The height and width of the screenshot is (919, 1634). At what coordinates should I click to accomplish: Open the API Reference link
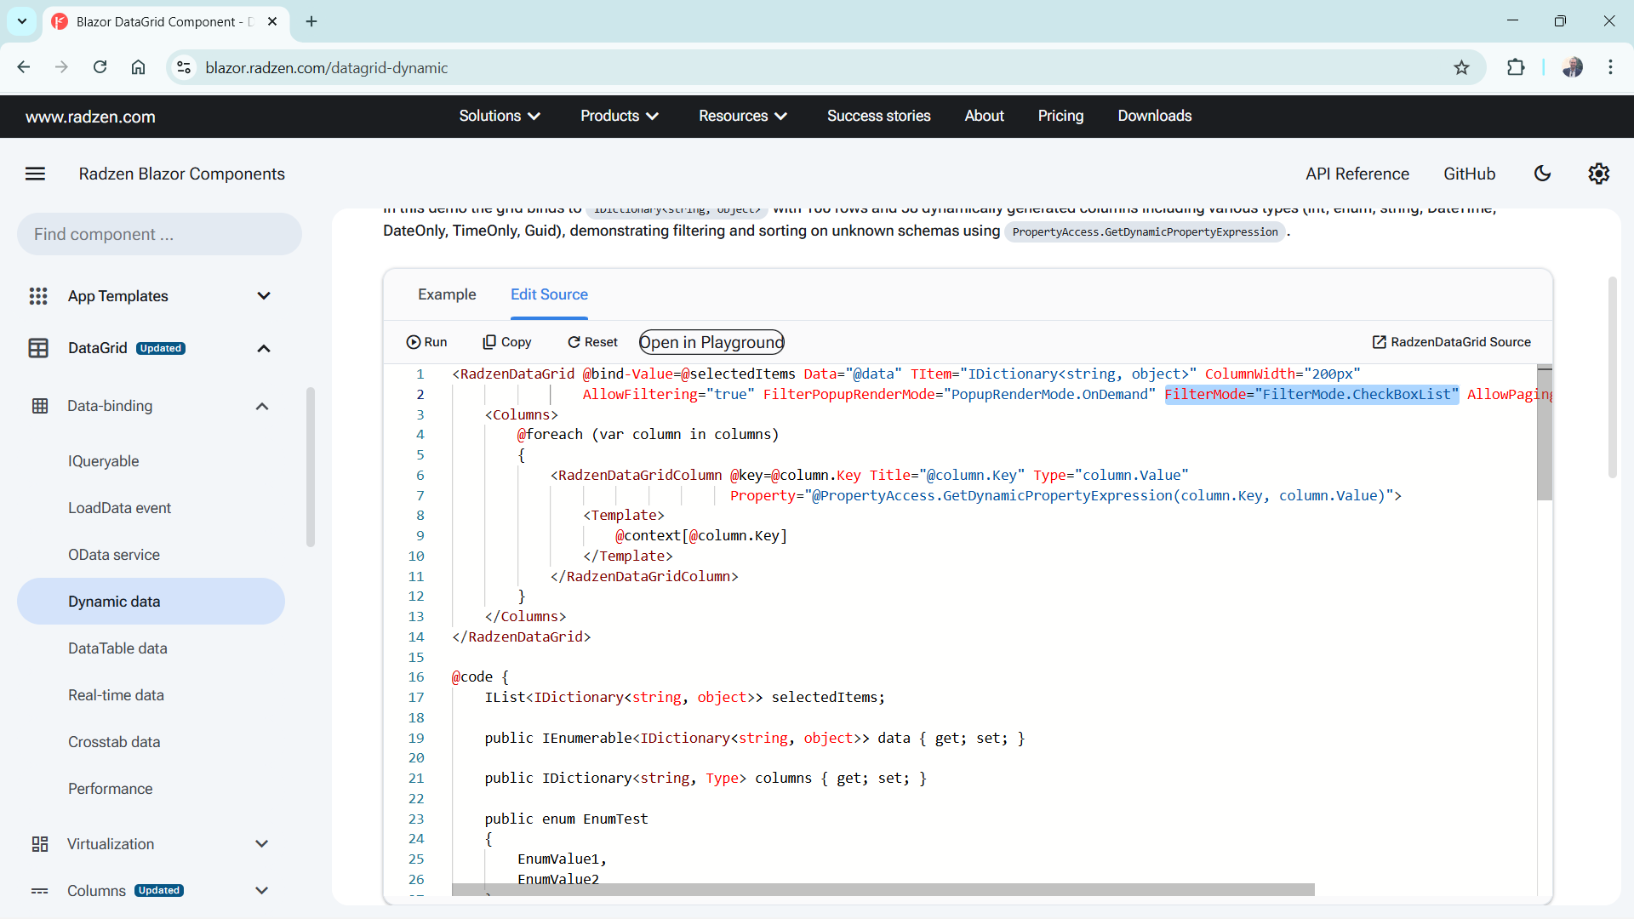1357,174
